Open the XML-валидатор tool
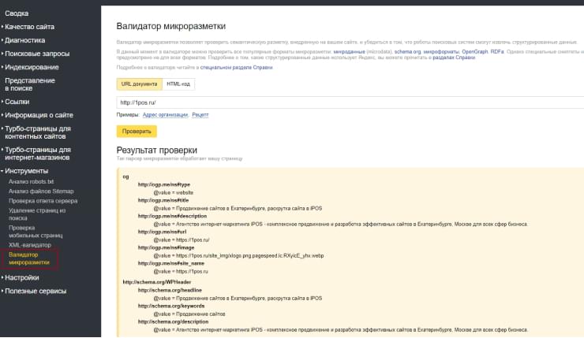The width and height of the screenshot is (584, 338). tap(28, 245)
